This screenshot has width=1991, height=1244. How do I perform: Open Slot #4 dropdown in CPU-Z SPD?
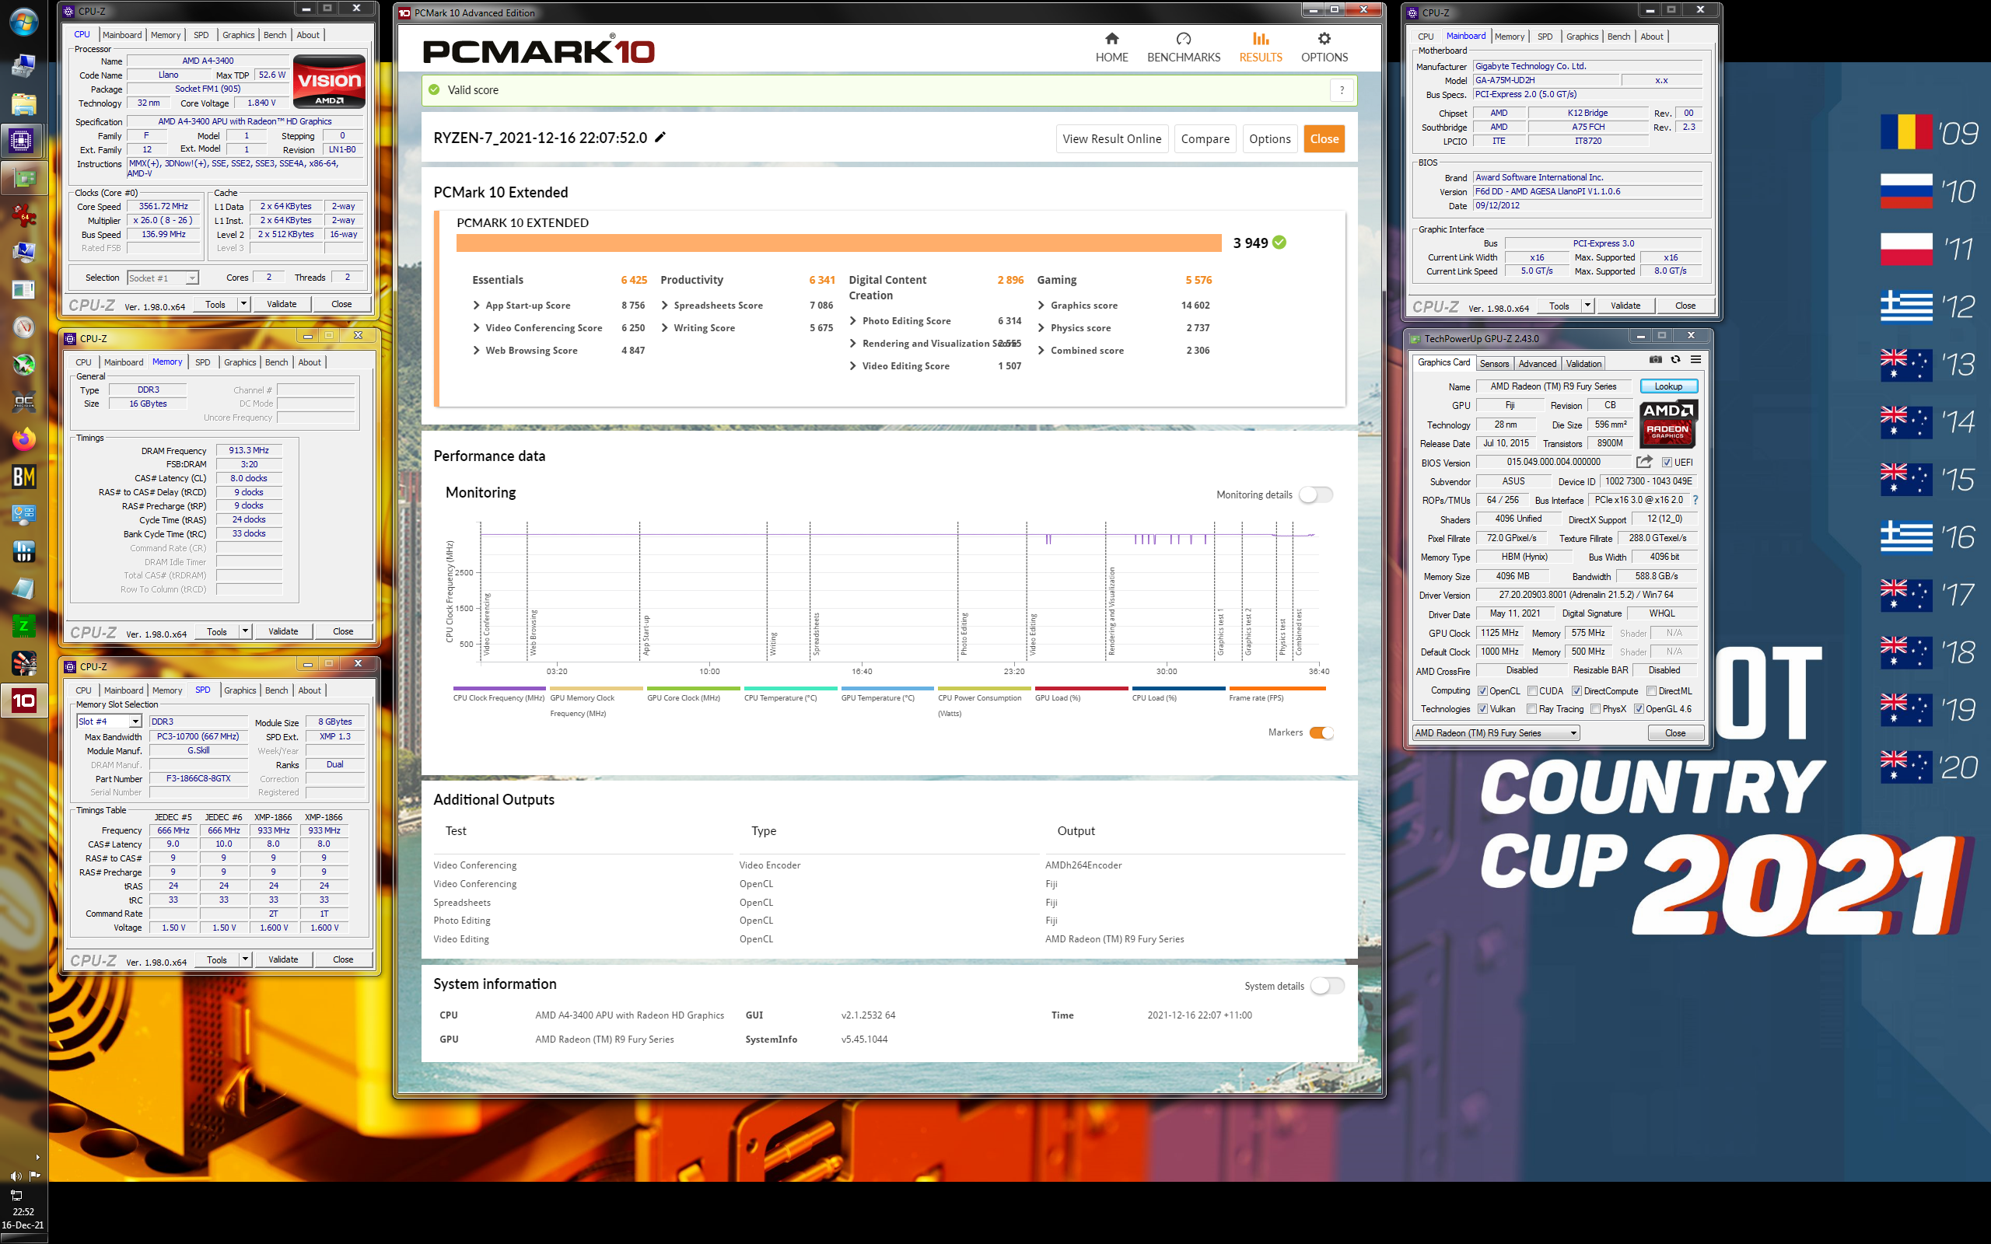pos(109,722)
